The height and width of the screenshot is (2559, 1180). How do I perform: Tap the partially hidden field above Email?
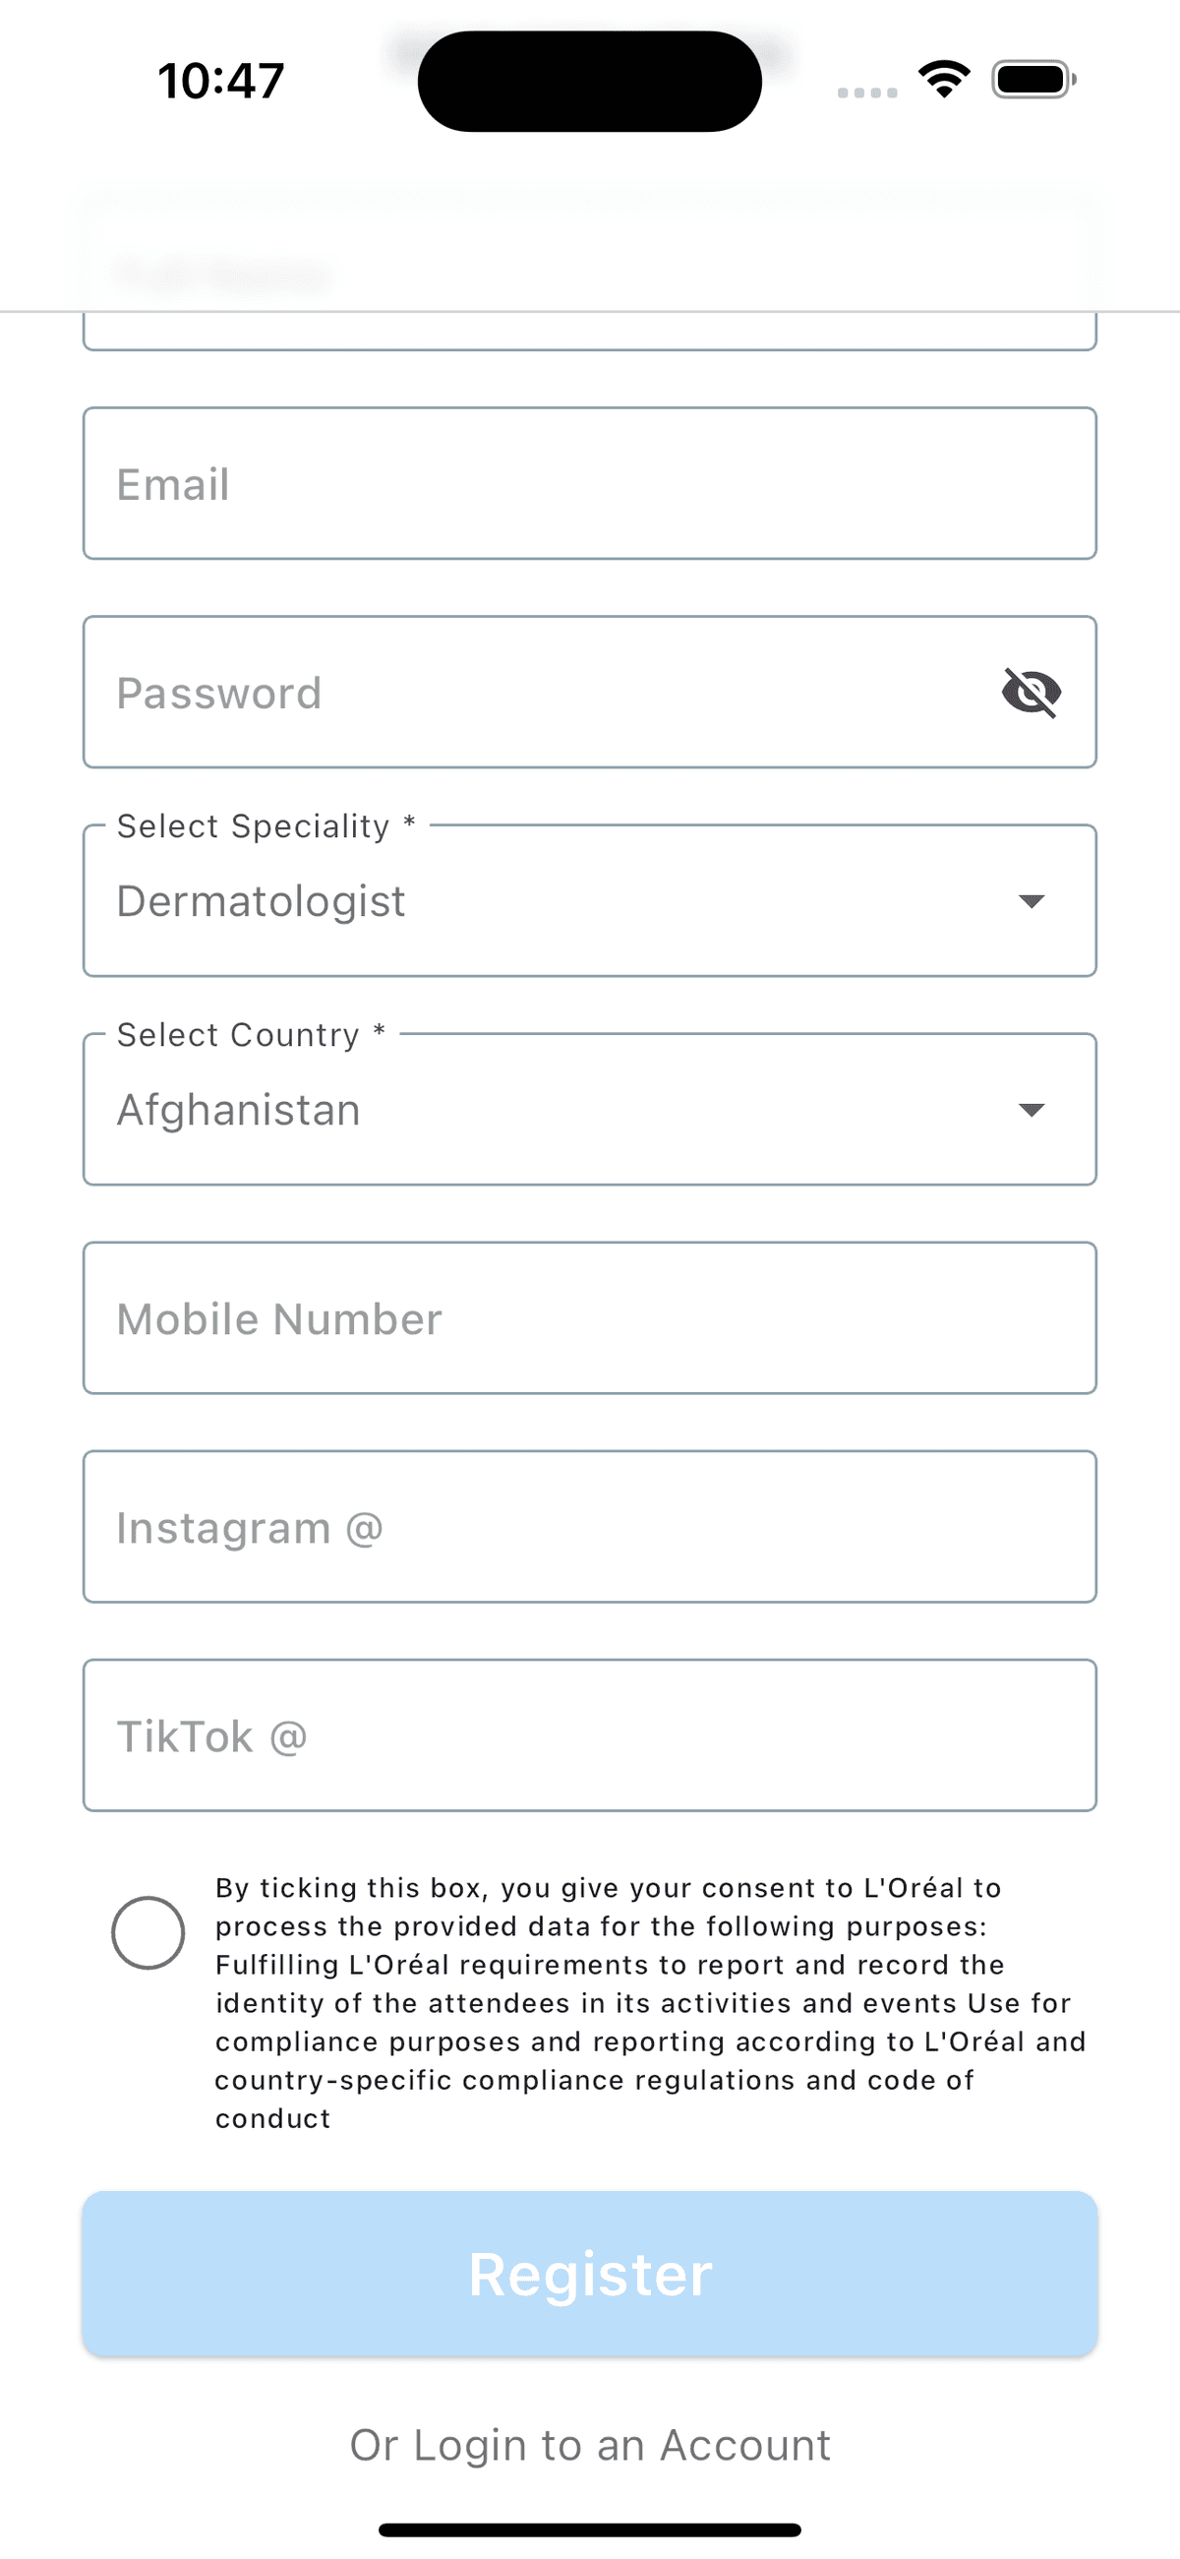590,330
